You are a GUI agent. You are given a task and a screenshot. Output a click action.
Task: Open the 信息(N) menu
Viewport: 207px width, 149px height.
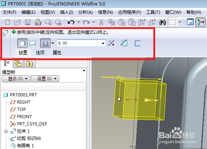click(x=105, y=12)
